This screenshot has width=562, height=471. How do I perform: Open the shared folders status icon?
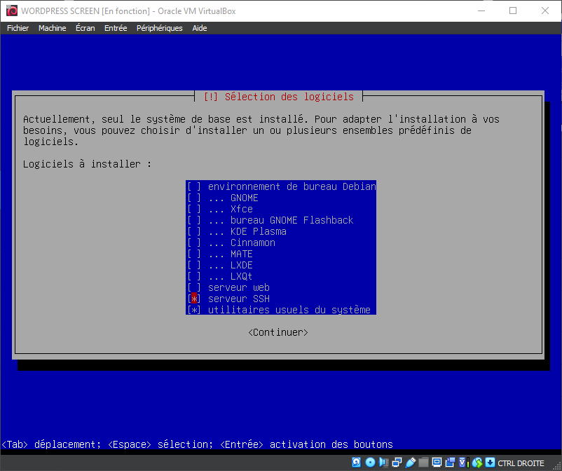[x=423, y=463]
